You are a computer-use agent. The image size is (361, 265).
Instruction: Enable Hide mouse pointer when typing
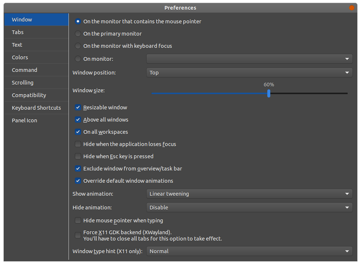(x=78, y=221)
